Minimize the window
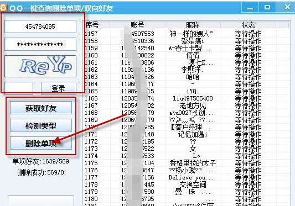The width and height of the screenshot is (295, 206). click(x=250, y=7)
